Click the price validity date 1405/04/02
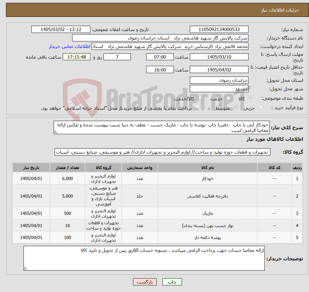Image resolution: width=309 pixels, height=292 pixels. point(219,70)
